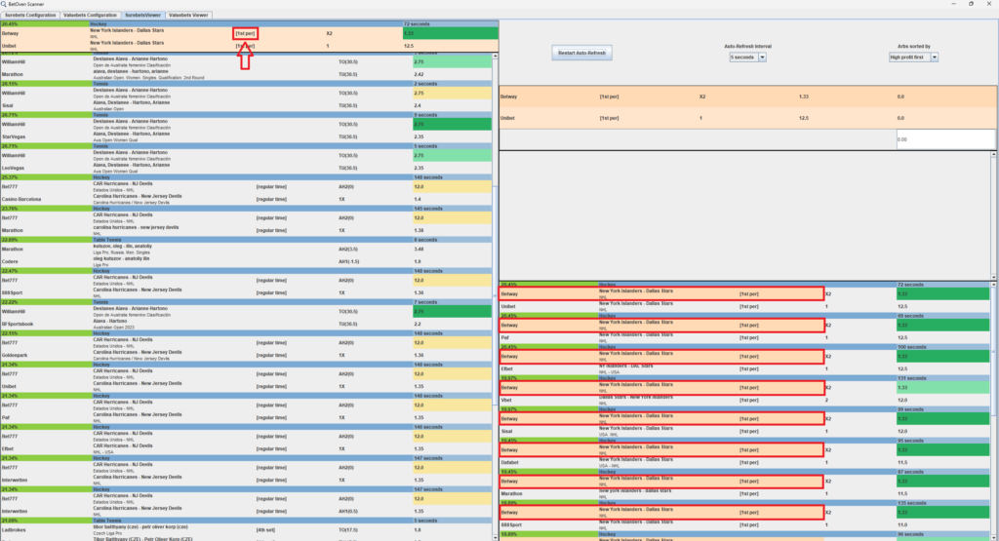
Task: Click the 28.15% Tennis arb header
Action: 246,84
